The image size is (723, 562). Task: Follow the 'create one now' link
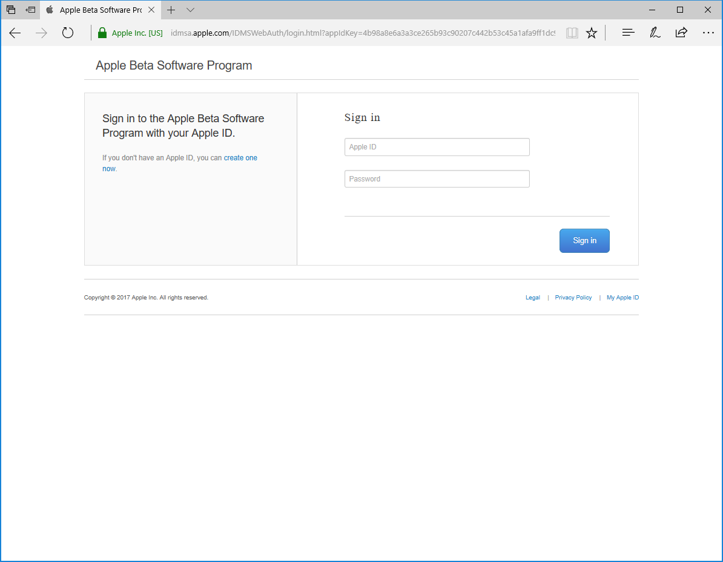(240, 158)
